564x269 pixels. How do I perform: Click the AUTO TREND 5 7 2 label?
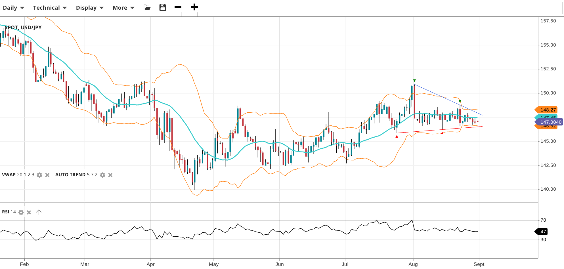pos(76,175)
